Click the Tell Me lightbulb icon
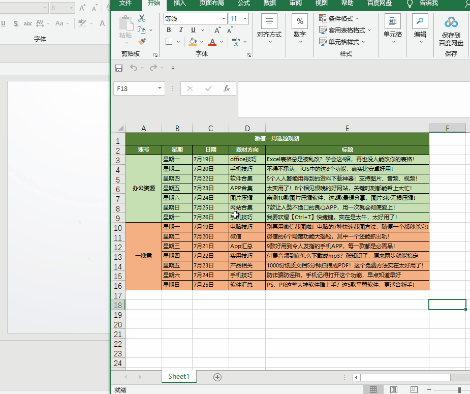This screenshot has height=394, width=470. [410, 4]
